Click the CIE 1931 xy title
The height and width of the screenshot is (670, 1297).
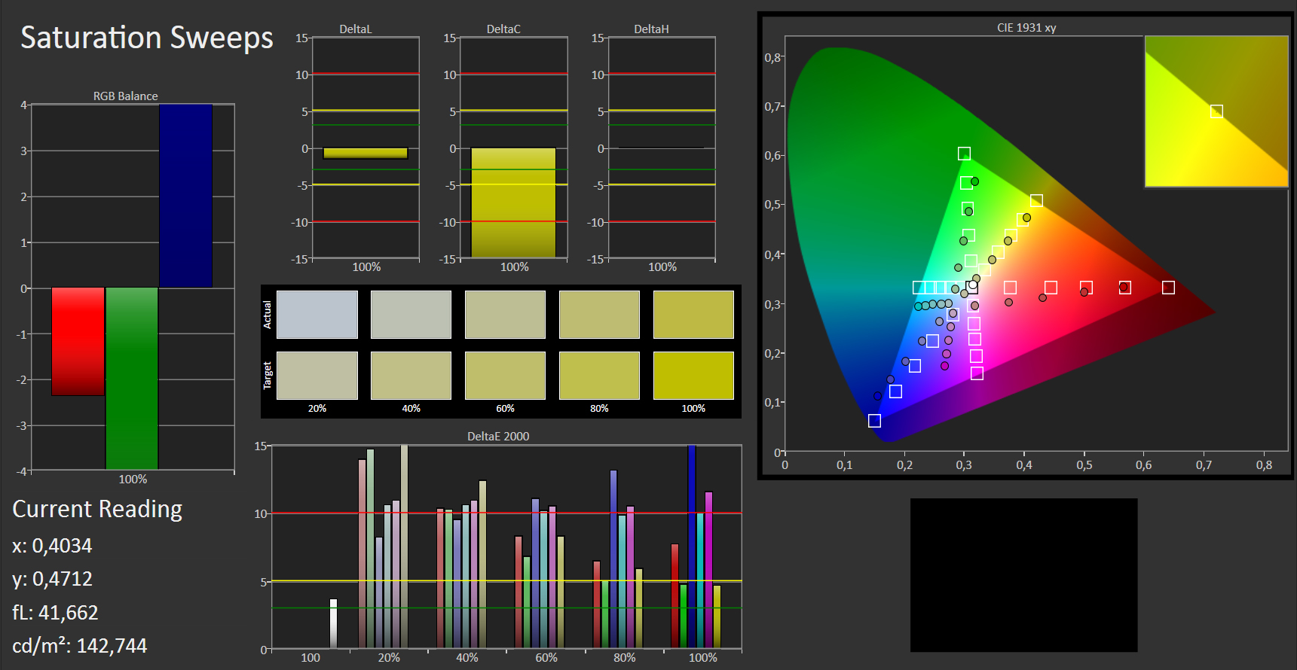point(1026,28)
